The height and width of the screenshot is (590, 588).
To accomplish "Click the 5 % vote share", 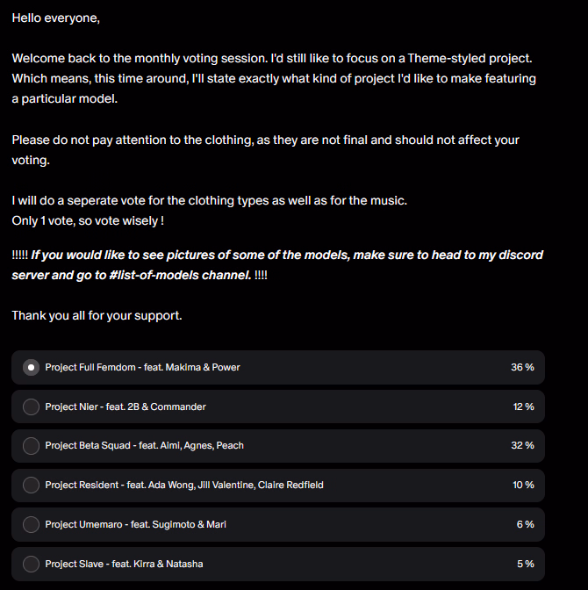I will (525, 564).
